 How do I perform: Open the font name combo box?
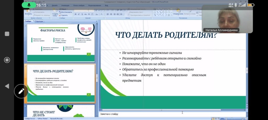81,10
